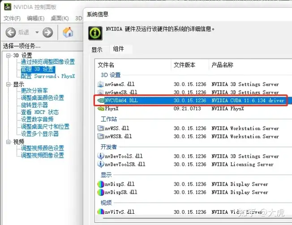This screenshot has height=225, width=292.
Task: Click NVIDIA CUDA 11.6.134 driver product name
Action: (248, 100)
